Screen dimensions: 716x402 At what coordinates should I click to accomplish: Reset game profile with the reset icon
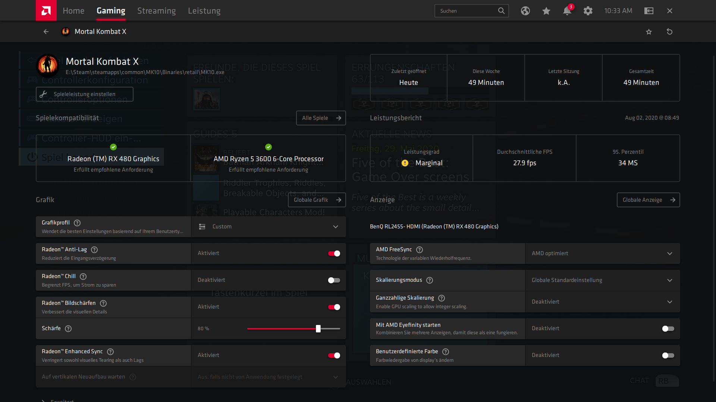point(669,32)
